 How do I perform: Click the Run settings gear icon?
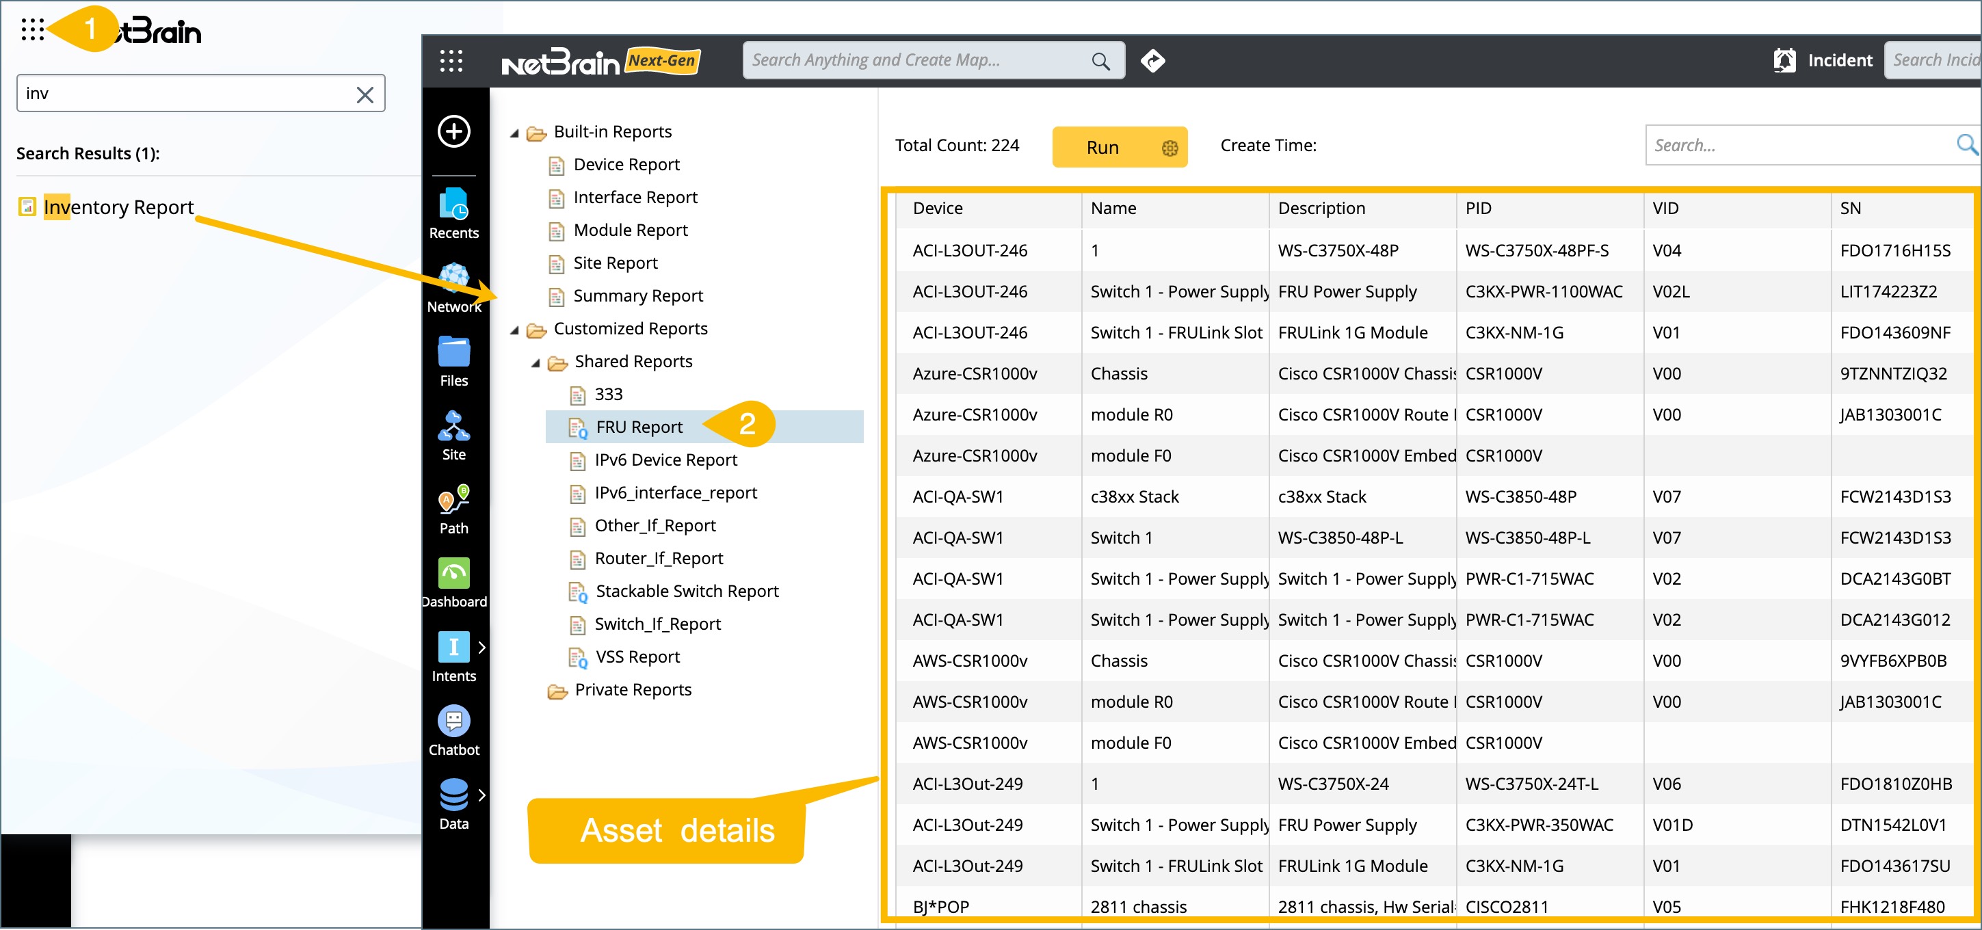(1169, 148)
